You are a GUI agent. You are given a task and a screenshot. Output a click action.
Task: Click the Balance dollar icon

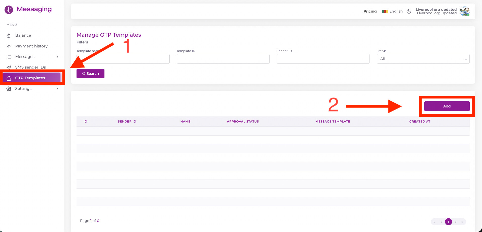9,36
